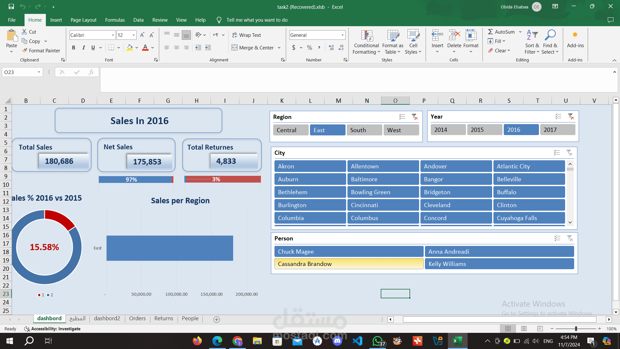Toggle multi-select on City slicer
The width and height of the screenshot is (620, 349).
point(557,153)
